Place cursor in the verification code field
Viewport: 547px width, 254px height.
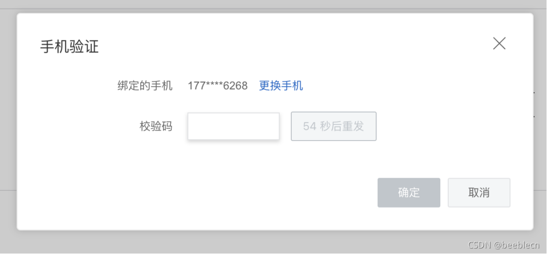234,126
